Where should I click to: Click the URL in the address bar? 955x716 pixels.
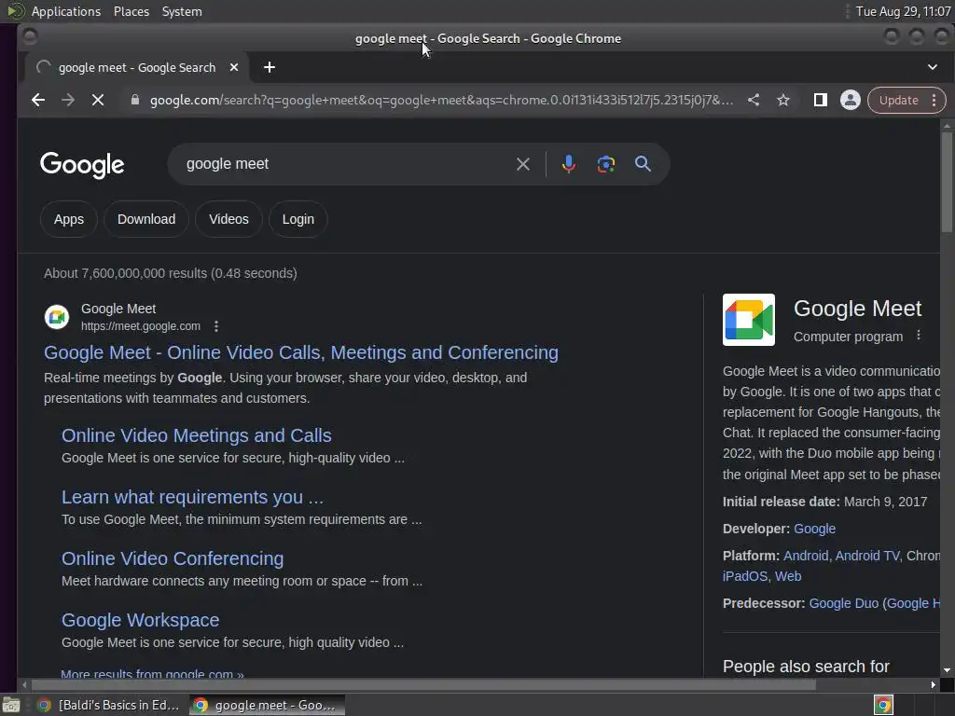[x=441, y=100]
